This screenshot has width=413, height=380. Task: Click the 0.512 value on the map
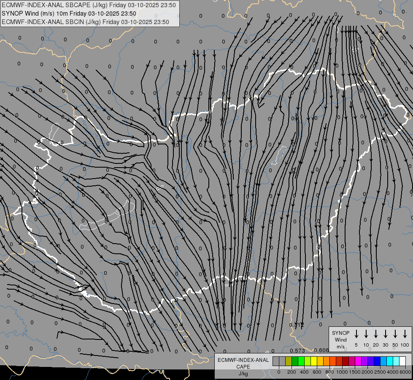297,325
